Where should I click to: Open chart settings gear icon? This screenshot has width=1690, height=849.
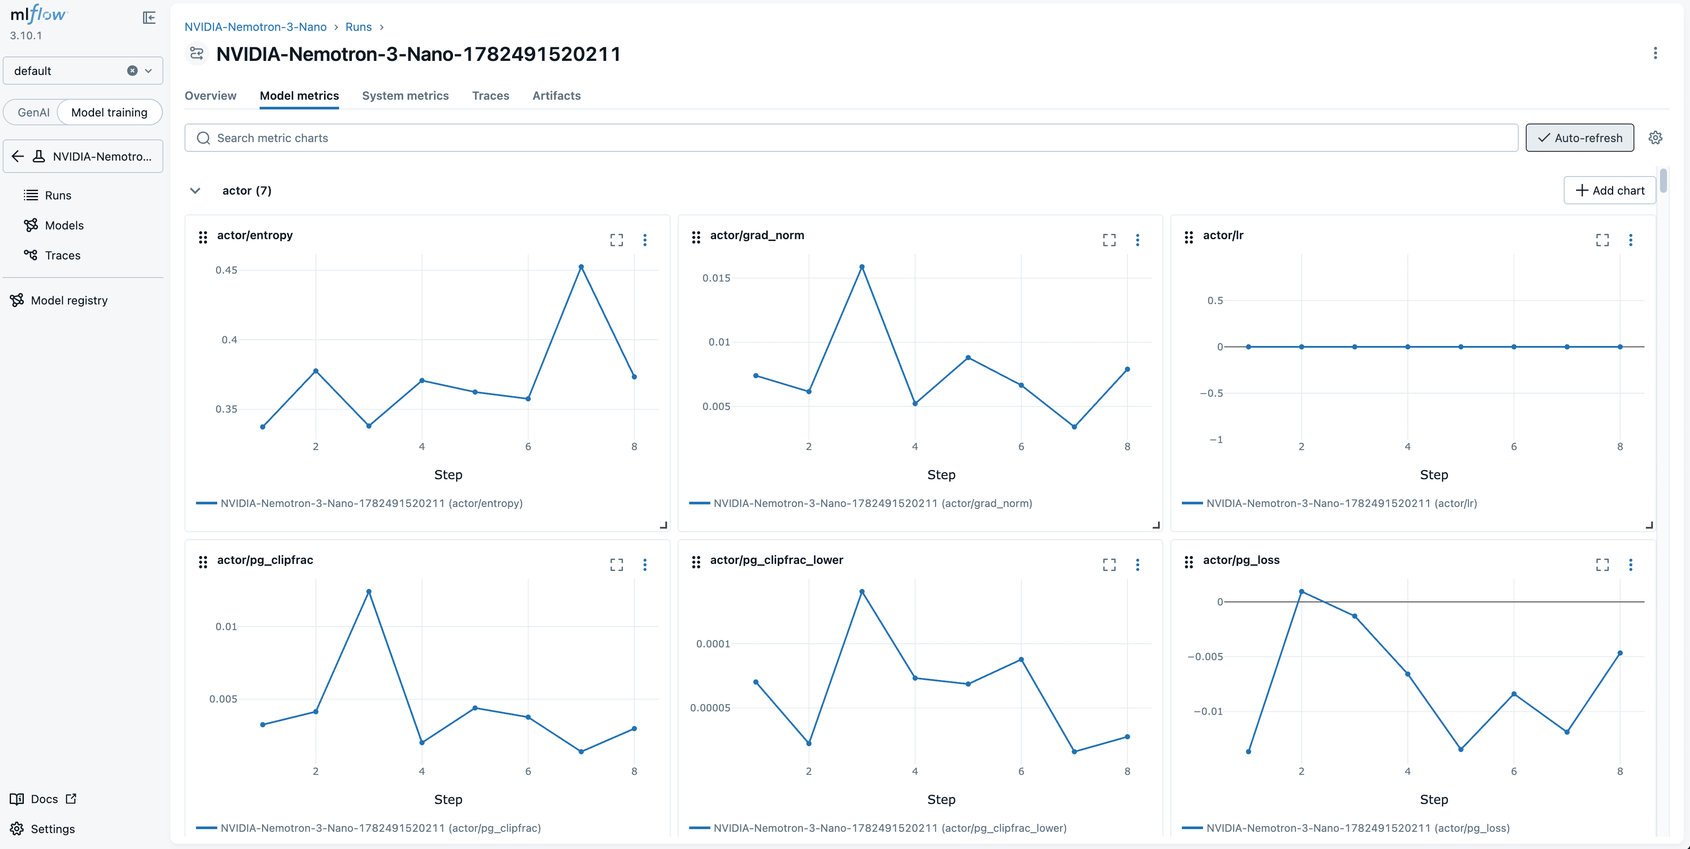[x=1655, y=138]
